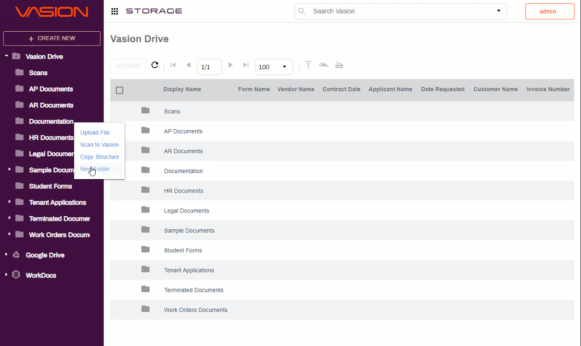The height and width of the screenshot is (346, 581).
Task: Select AR Documents in sidebar tree
Action: [51, 105]
